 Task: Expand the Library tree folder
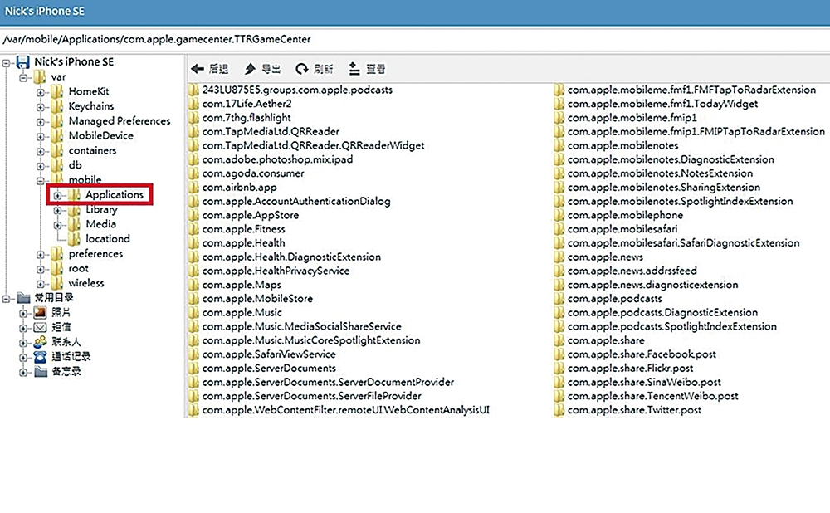point(57,210)
